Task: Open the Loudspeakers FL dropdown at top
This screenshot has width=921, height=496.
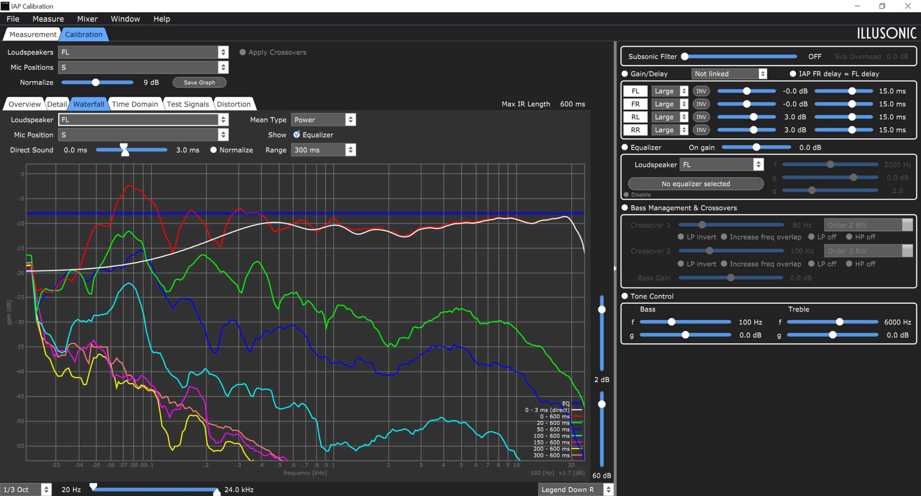Action: [x=143, y=53]
